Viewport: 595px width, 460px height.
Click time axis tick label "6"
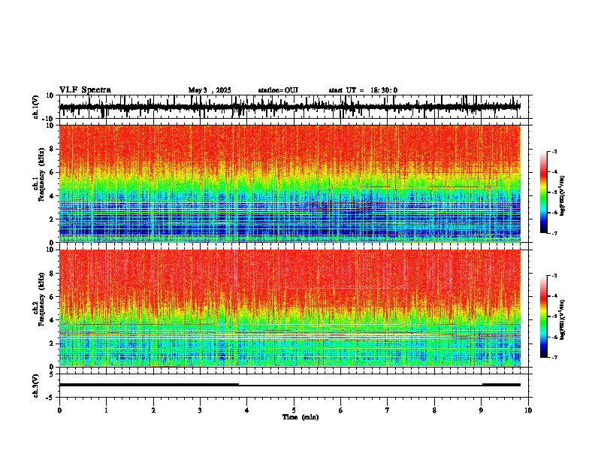341,410
